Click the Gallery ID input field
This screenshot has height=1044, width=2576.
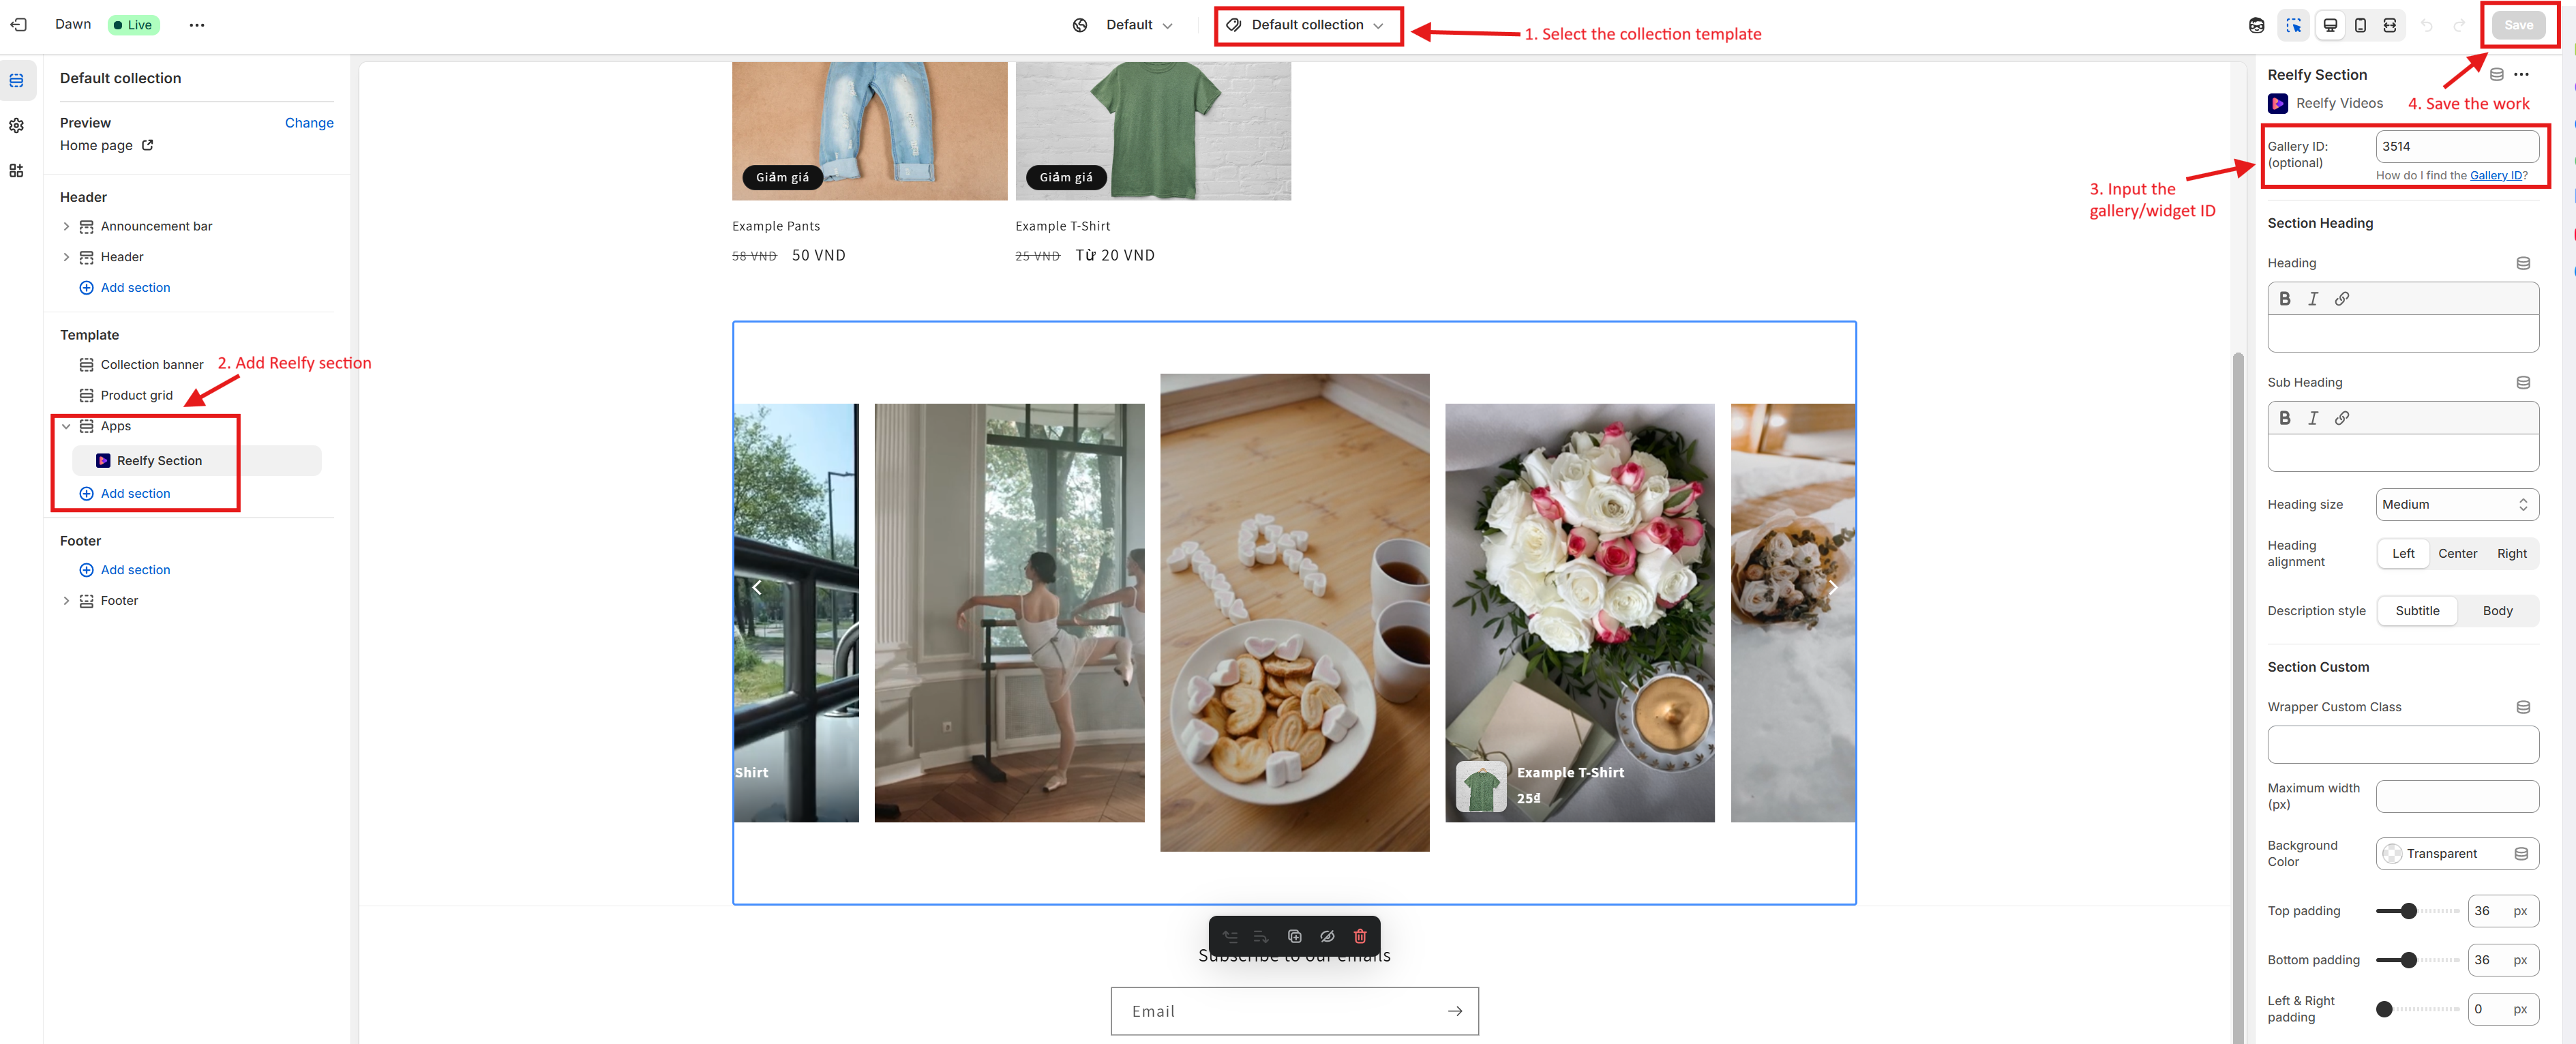point(2456,146)
